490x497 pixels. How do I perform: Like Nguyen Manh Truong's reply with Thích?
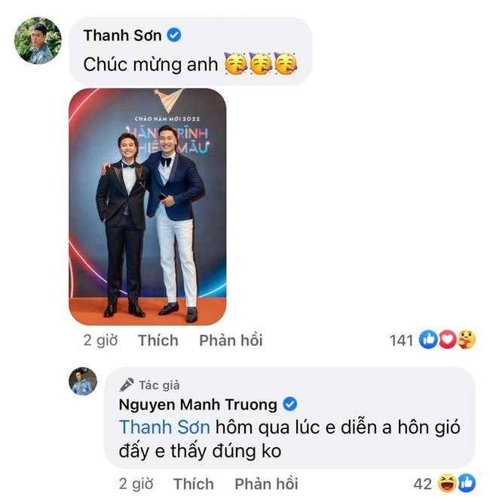pyautogui.click(x=193, y=483)
